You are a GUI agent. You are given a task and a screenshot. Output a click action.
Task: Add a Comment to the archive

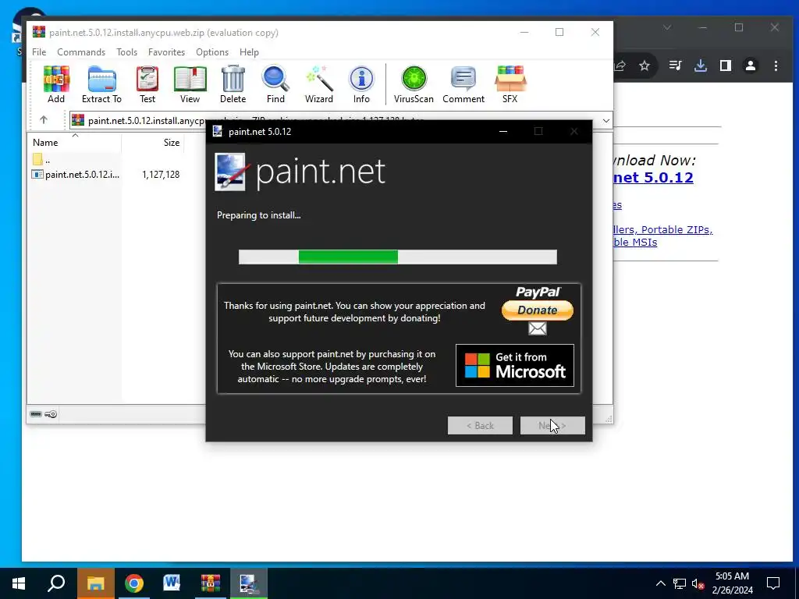[x=463, y=84]
